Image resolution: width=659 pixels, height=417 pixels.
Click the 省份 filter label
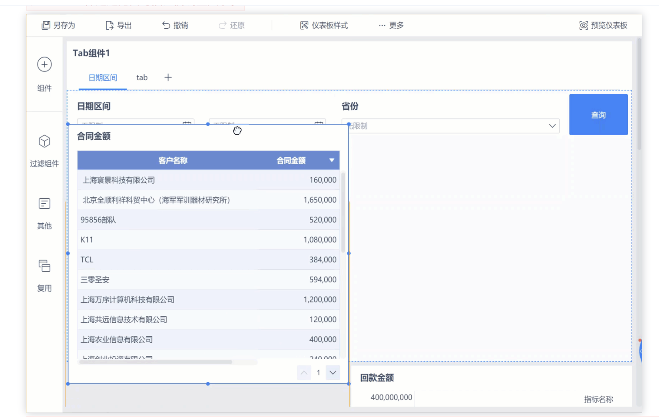[350, 106]
